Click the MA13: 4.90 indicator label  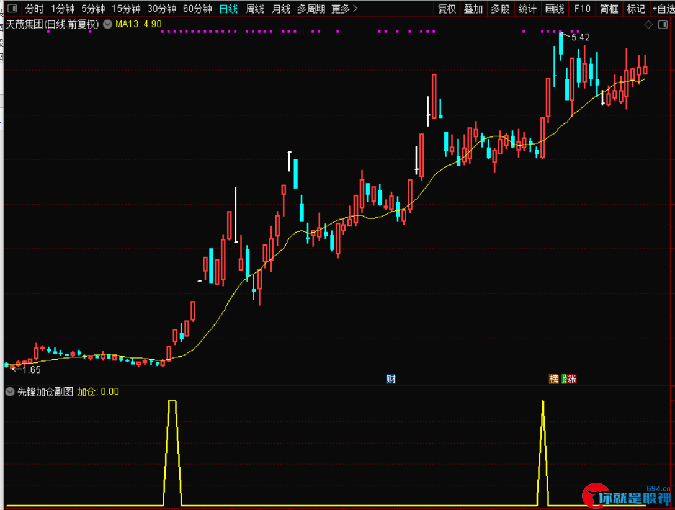(x=138, y=25)
